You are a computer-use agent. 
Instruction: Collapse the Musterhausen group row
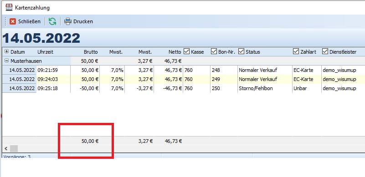pyautogui.click(x=6, y=61)
